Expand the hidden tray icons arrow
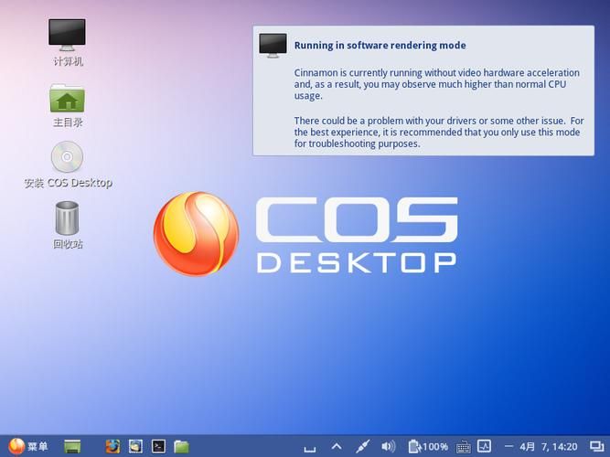The width and height of the screenshot is (610, 457). pyautogui.click(x=337, y=447)
